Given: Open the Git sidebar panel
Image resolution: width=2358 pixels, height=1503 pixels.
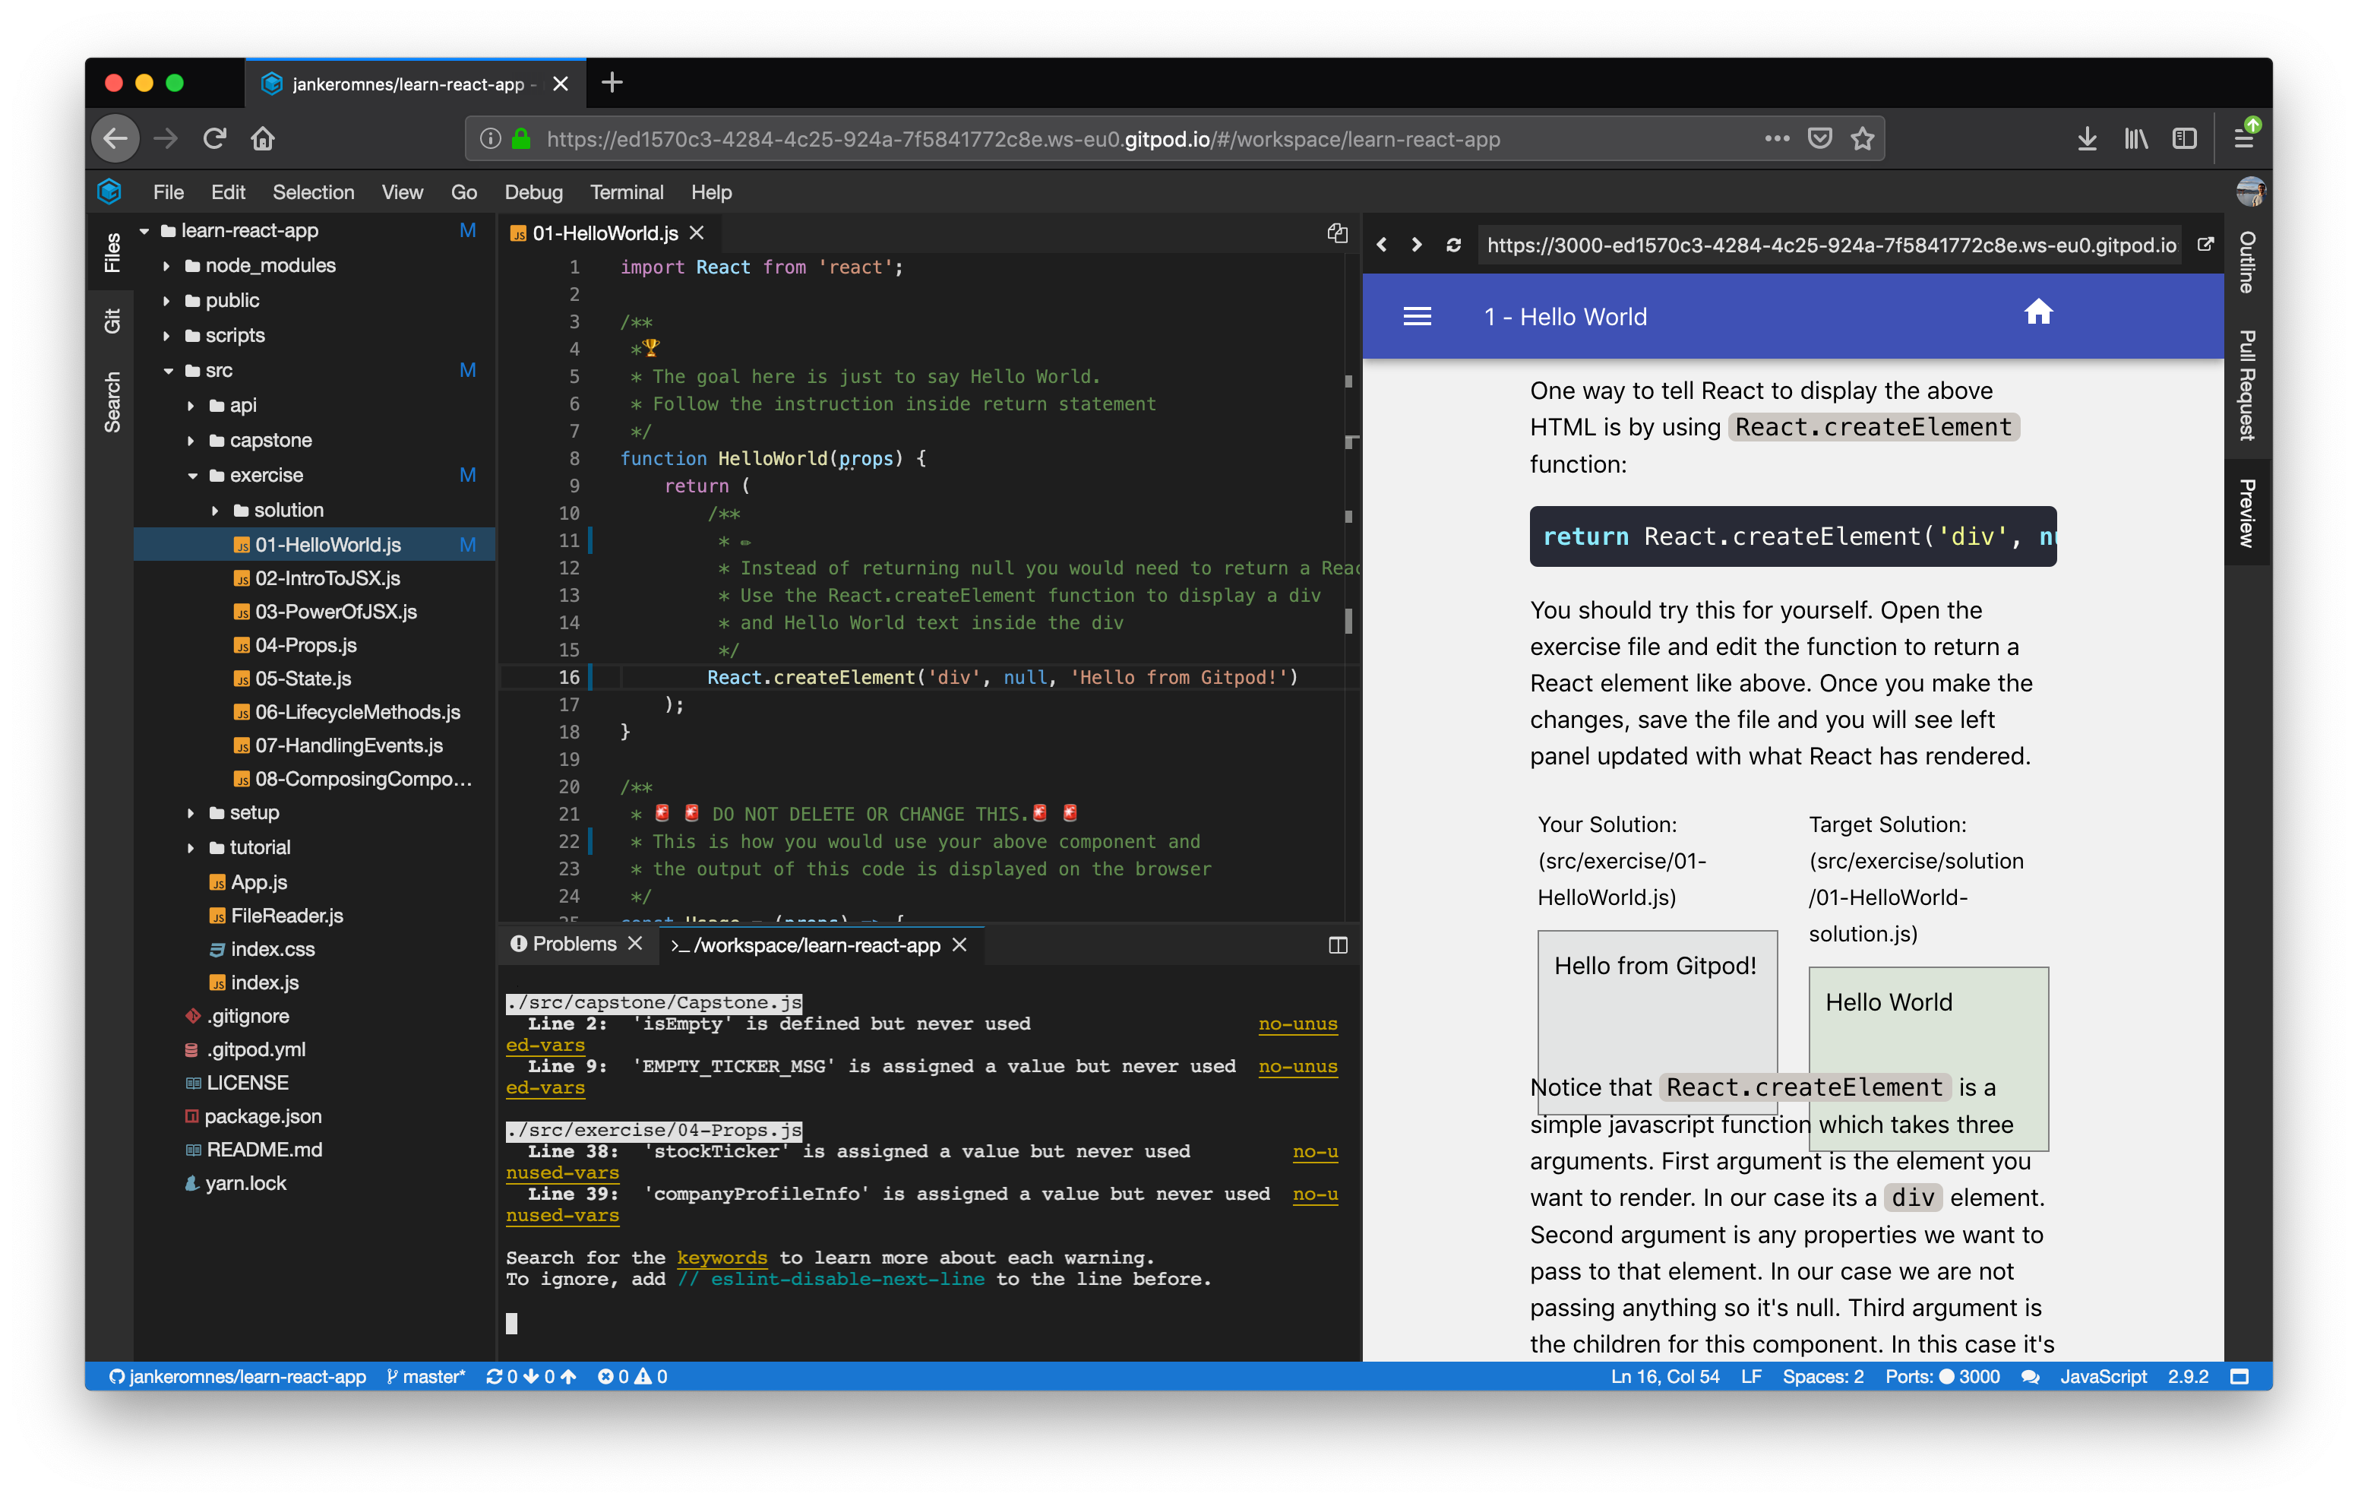Looking at the screenshot, I should [x=112, y=321].
